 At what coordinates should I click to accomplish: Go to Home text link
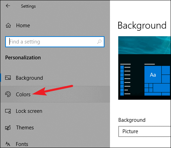23,26
